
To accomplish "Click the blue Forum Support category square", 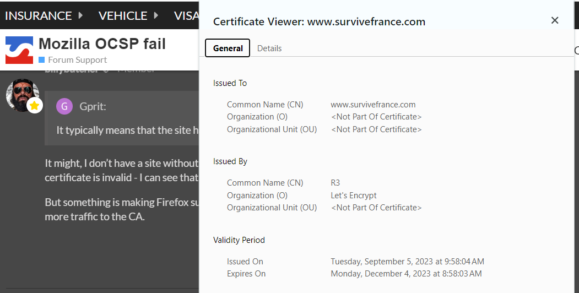I will point(42,60).
